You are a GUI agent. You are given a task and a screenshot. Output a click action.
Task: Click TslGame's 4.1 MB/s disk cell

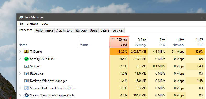(x=157, y=52)
